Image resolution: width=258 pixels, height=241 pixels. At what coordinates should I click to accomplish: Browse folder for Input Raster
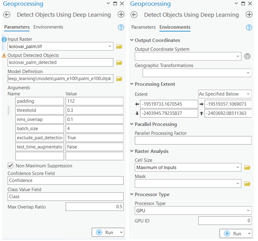pyautogui.click(x=119, y=46)
